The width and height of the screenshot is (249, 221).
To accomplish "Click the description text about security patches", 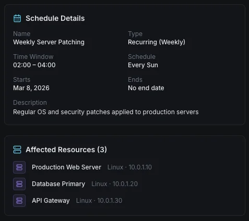I will click(x=106, y=112).
